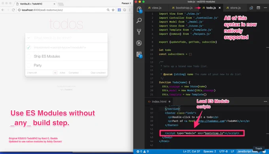Reload the page in Chrome
The height and width of the screenshot is (154, 269).
click(x=13, y=10)
